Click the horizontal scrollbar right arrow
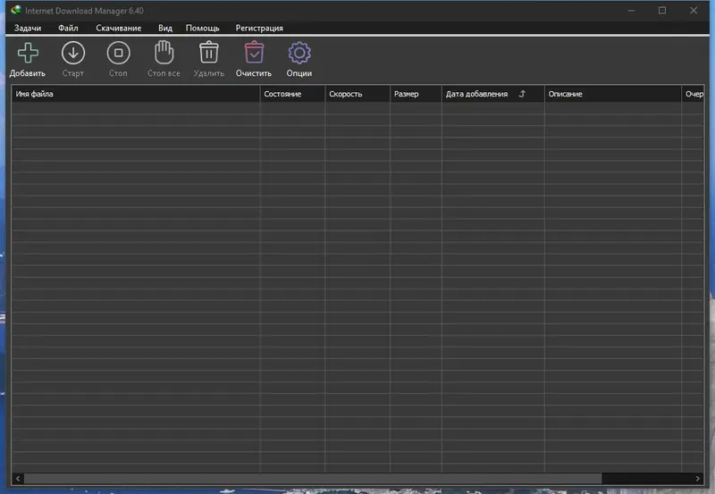Image resolution: width=715 pixels, height=494 pixels. click(697, 479)
